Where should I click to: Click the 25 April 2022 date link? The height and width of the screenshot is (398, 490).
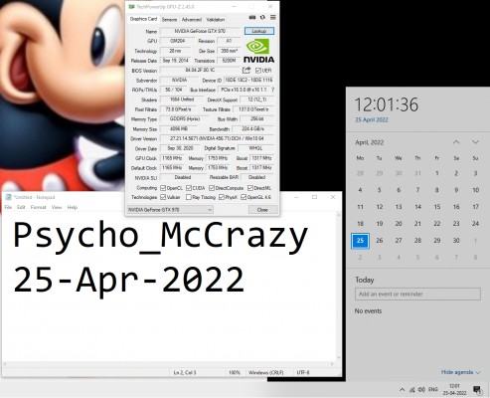pos(372,120)
